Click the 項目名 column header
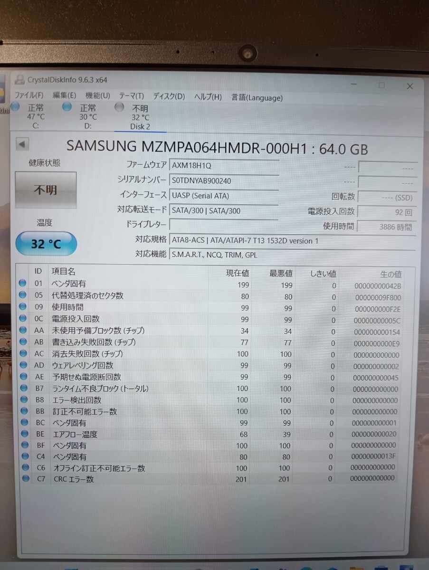Screen dimensions: 429x570 (x=64, y=271)
